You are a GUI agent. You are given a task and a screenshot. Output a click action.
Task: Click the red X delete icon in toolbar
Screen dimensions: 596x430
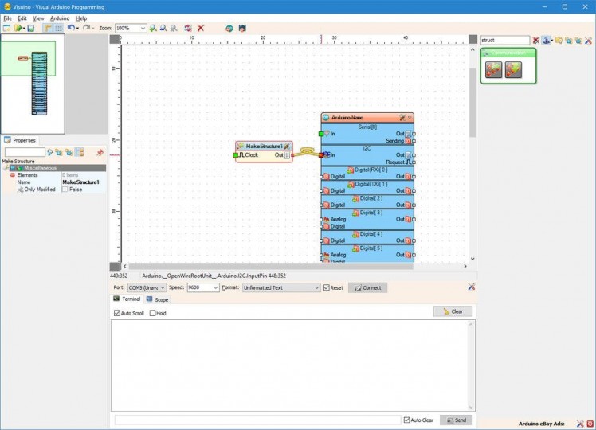click(x=201, y=28)
